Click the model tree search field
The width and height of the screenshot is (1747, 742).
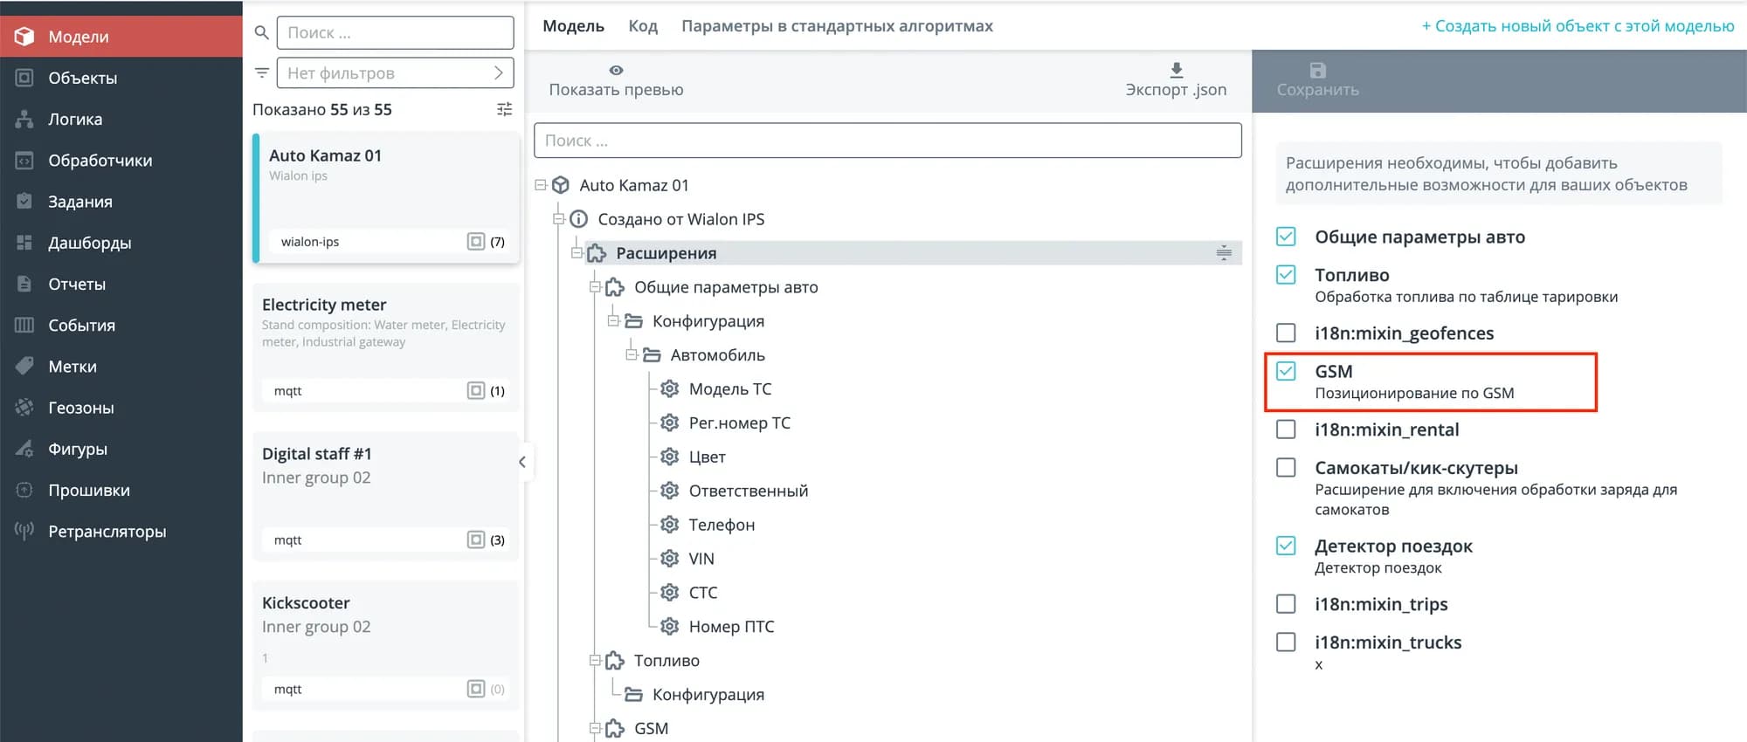[x=887, y=141]
